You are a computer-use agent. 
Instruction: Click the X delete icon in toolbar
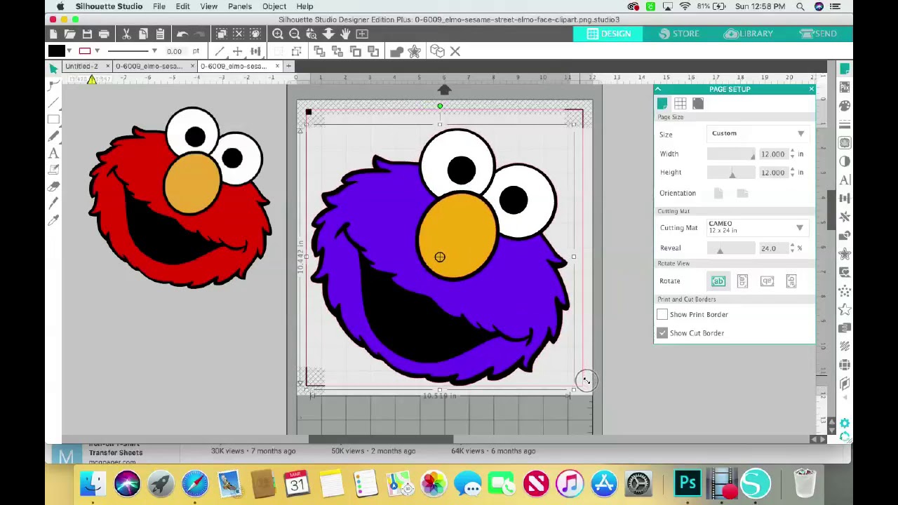(x=455, y=51)
